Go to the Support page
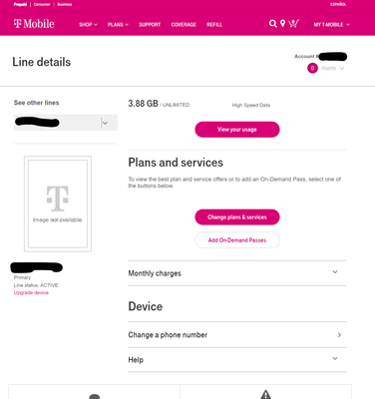The width and height of the screenshot is (375, 399). [x=150, y=24]
